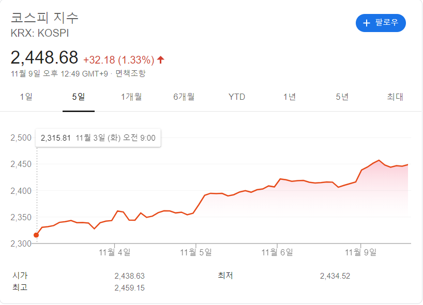This screenshot has height=305, width=423.
Task: Click the 최저 value 2,434.52
Action: (335, 276)
